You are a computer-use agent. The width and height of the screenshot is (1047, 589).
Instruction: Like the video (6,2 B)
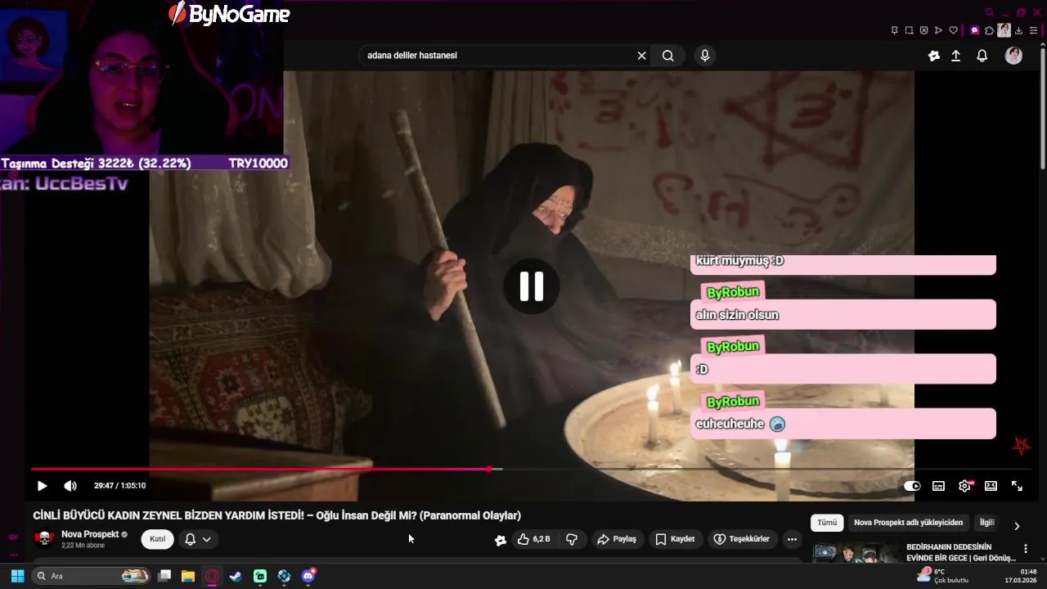pyautogui.click(x=534, y=539)
